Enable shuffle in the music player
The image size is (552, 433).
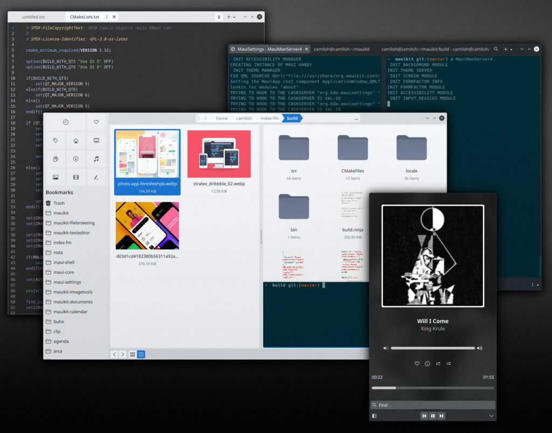(x=449, y=363)
